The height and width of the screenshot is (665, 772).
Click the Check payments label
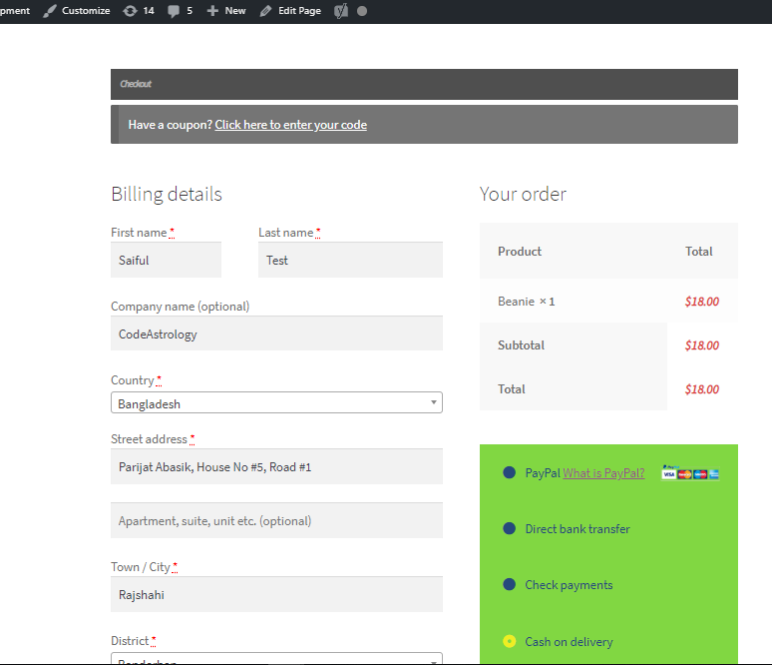point(569,585)
